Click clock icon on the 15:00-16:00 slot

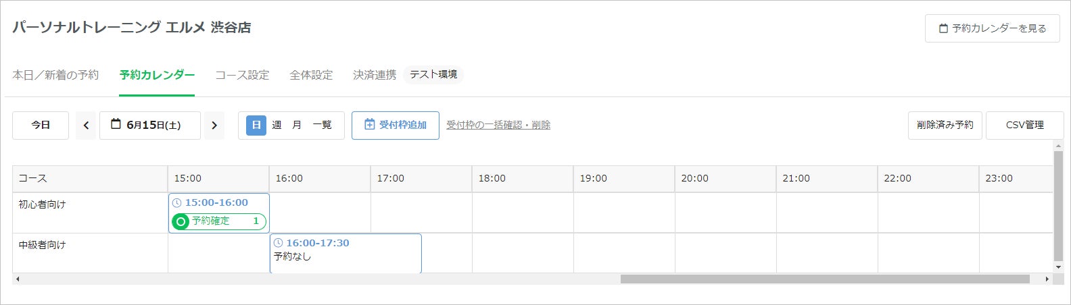(177, 202)
